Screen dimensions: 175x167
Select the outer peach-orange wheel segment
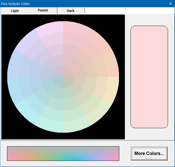coord(112,64)
